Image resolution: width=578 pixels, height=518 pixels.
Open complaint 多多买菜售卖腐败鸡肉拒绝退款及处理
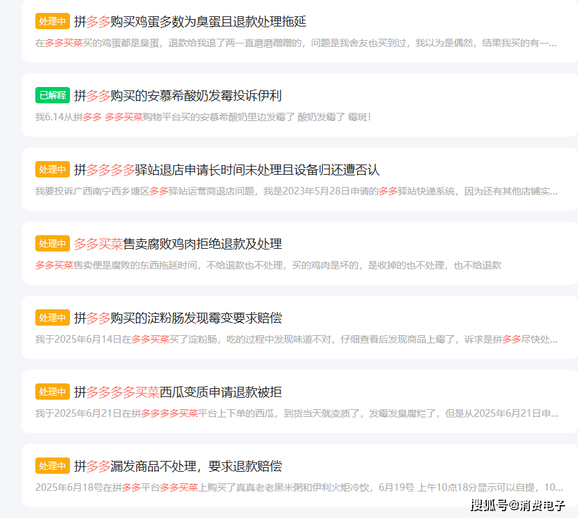(x=178, y=244)
